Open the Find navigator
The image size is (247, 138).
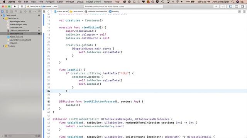(x=16, y=11)
